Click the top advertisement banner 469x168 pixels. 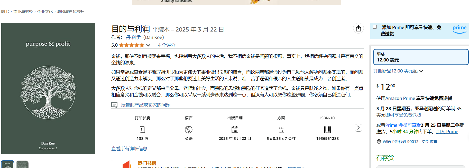[x=236, y=2]
